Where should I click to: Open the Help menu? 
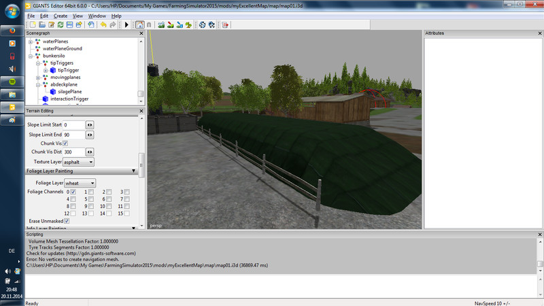click(116, 16)
